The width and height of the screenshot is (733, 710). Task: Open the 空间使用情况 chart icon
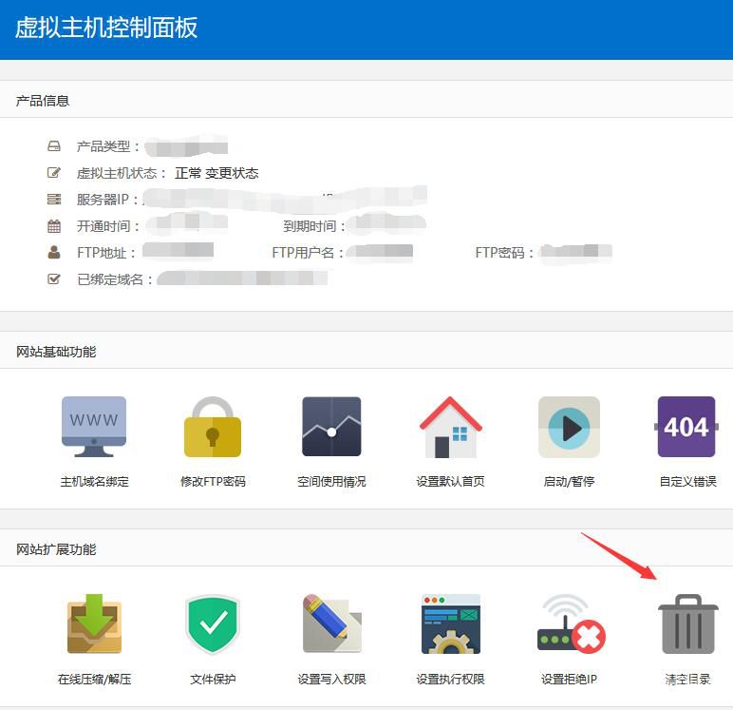coord(331,428)
